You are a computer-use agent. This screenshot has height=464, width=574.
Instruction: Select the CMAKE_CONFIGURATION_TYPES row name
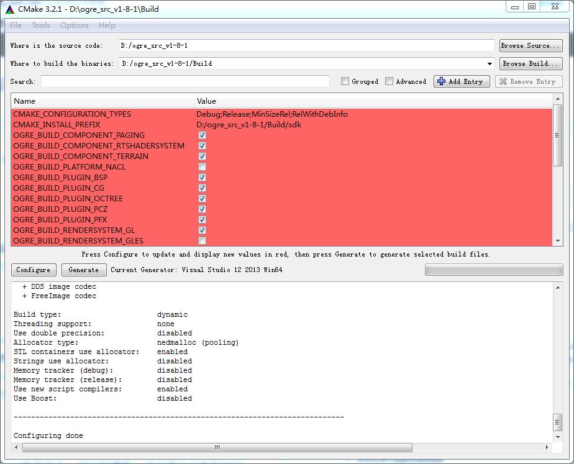click(72, 114)
